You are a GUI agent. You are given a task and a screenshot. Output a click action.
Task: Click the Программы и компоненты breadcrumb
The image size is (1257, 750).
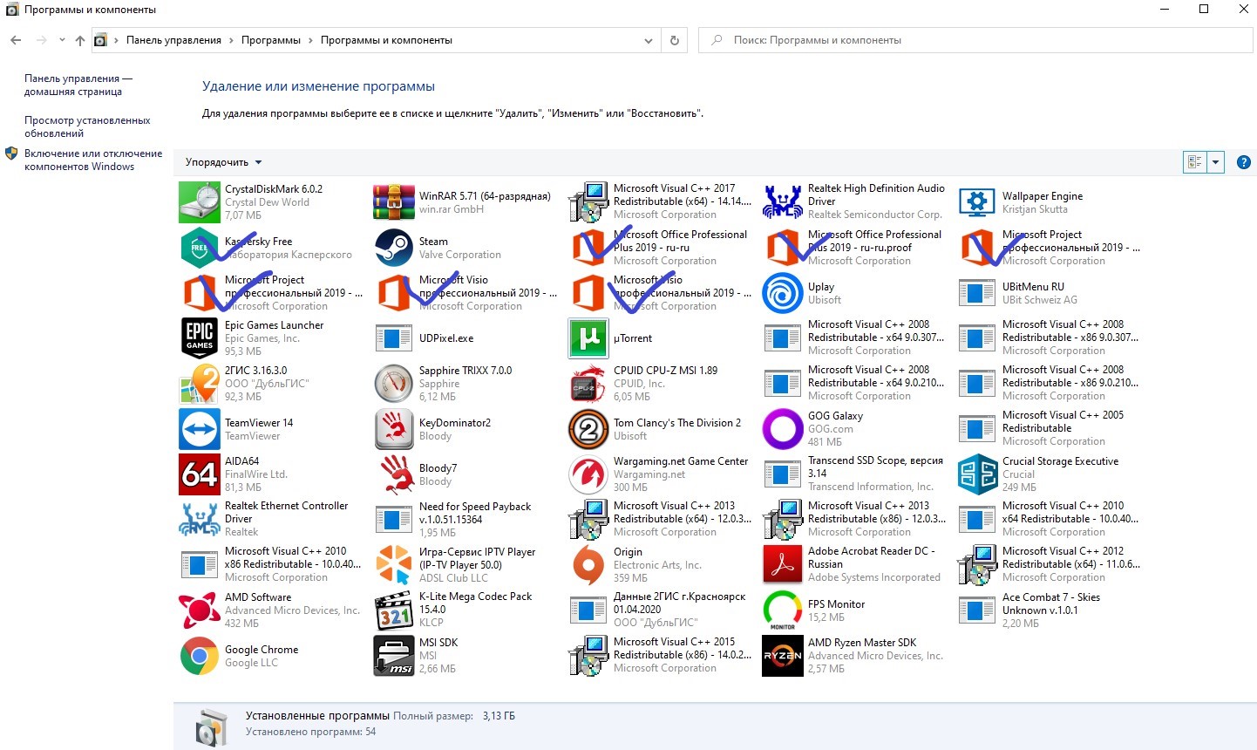tap(386, 40)
